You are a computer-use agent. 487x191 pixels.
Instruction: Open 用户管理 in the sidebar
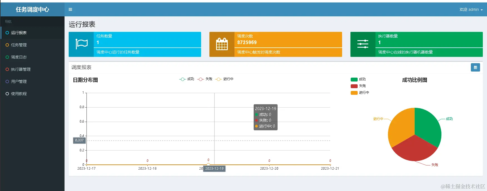33,82
